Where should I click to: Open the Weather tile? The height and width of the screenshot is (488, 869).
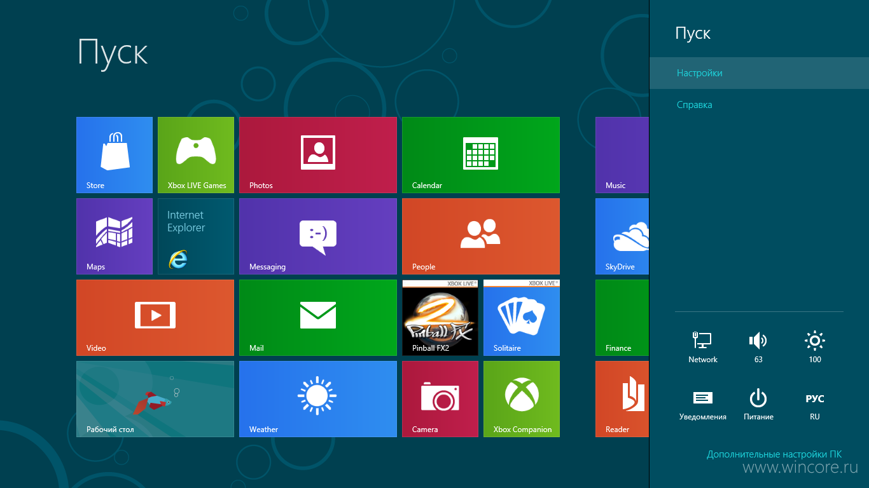click(318, 399)
